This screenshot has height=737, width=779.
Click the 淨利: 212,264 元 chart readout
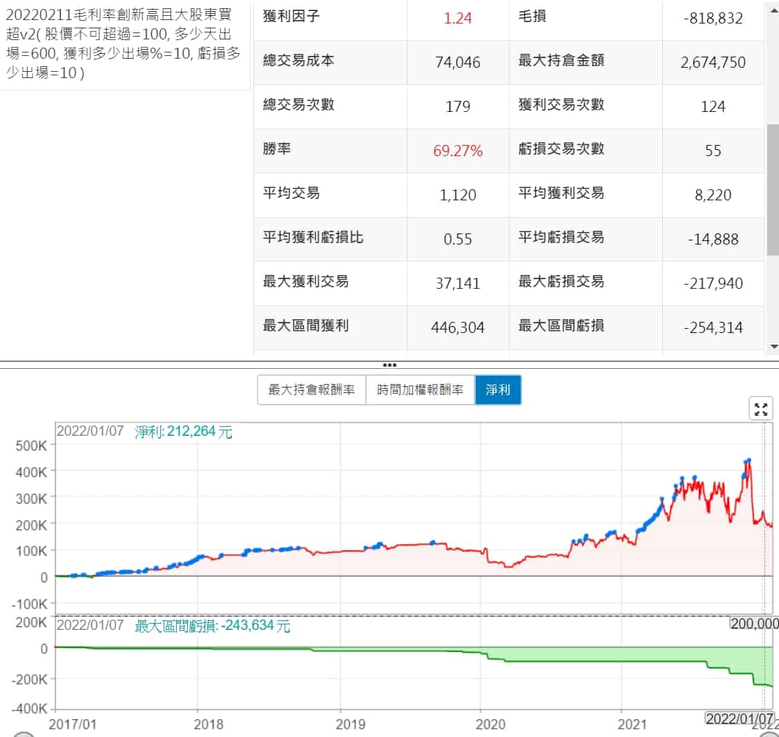[184, 432]
